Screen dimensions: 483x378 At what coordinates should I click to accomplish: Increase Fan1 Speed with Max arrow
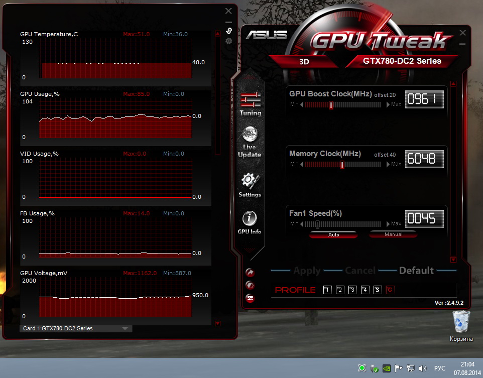click(x=388, y=224)
